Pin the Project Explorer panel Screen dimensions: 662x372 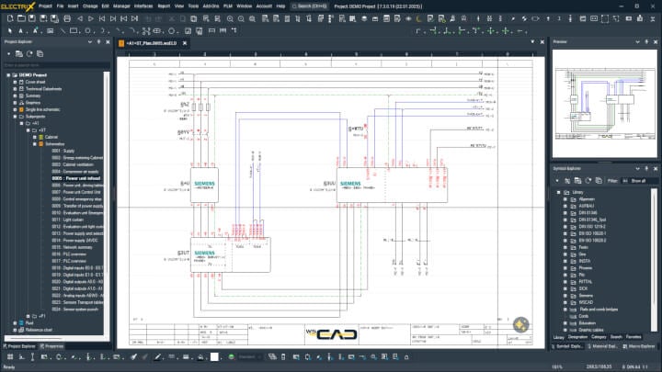click(97, 41)
